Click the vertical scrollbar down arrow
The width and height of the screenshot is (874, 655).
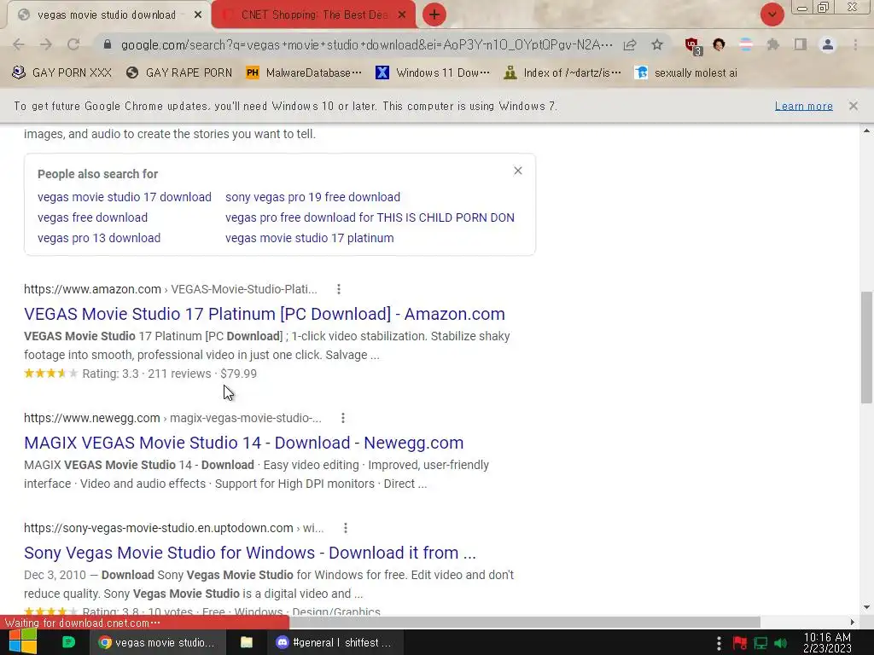[x=866, y=607]
